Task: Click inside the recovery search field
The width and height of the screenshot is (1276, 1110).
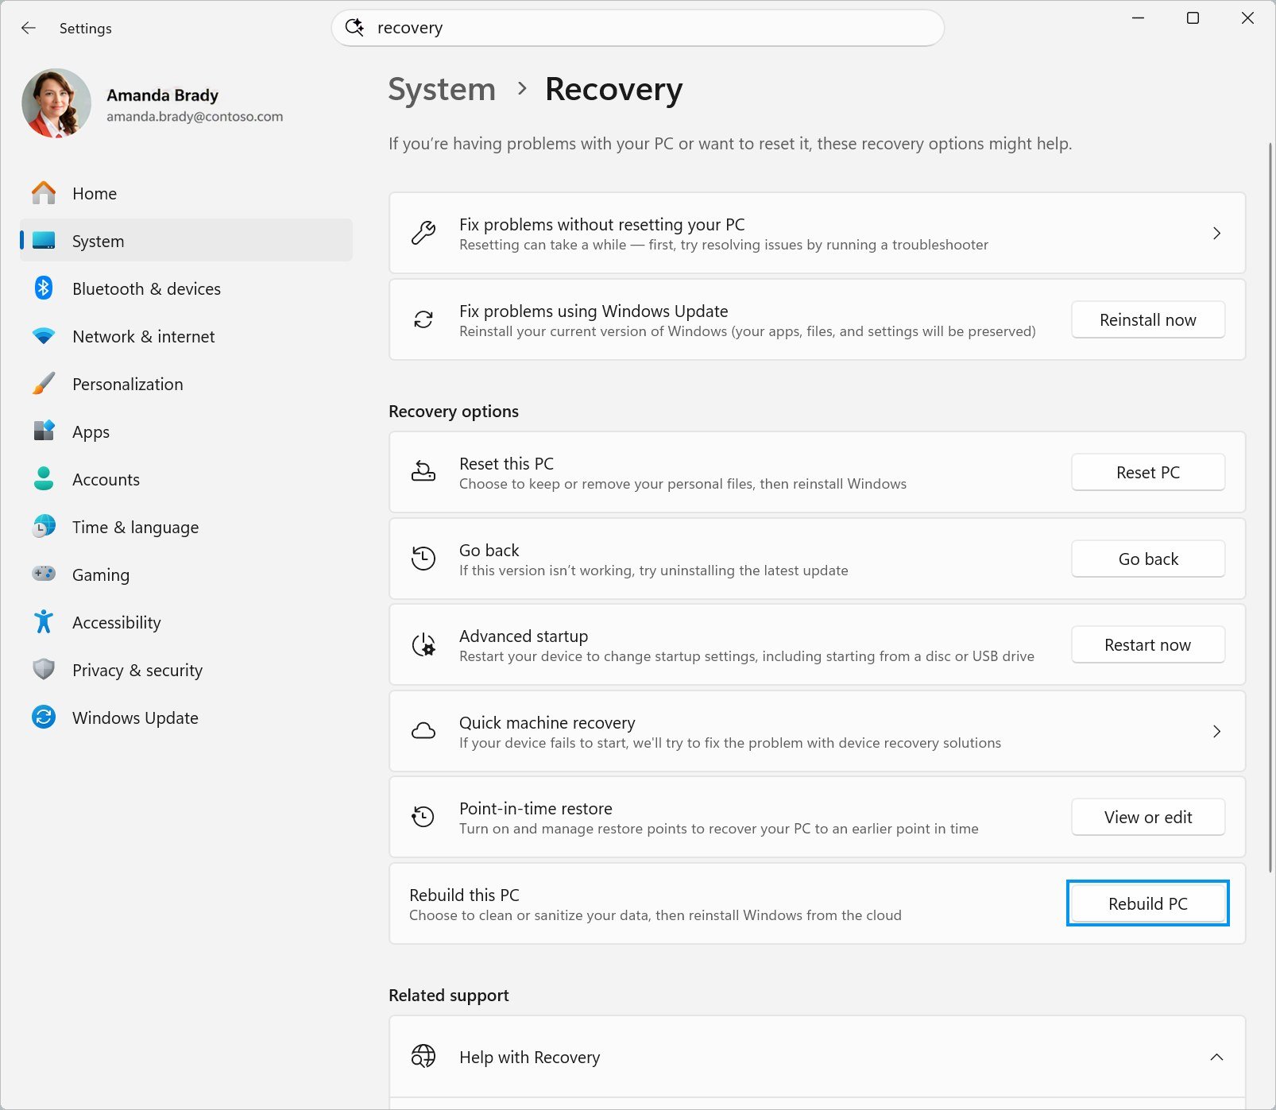Action: tap(637, 28)
